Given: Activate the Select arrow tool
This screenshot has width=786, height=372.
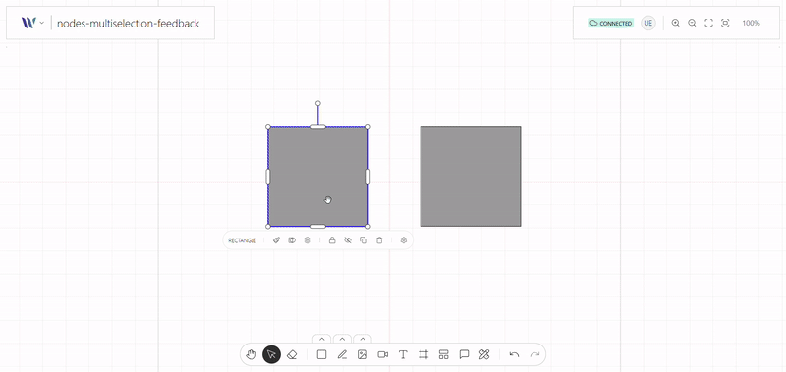Looking at the screenshot, I should (272, 354).
